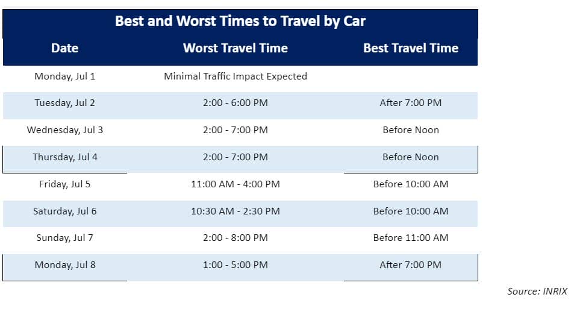Select the Friday, Jul 5 date cell
This screenshot has width=571, height=309.
pyautogui.click(x=65, y=184)
